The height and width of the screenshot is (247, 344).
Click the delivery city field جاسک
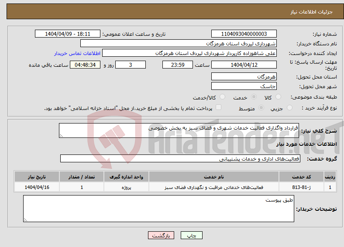[244, 86]
